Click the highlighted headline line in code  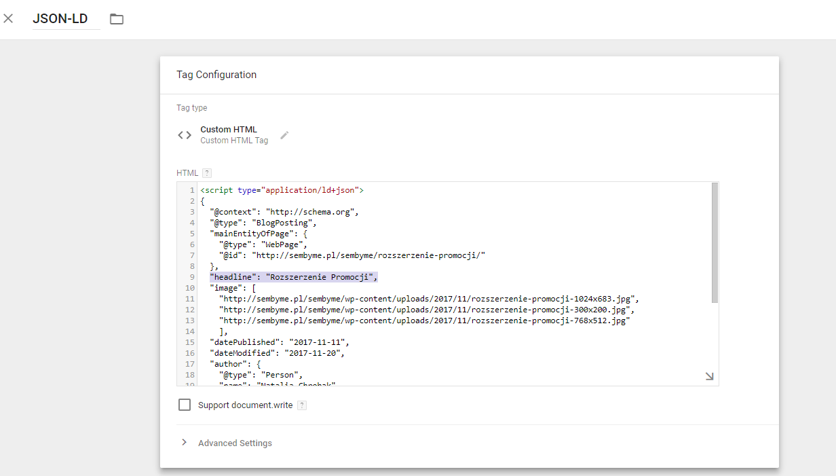(x=293, y=277)
